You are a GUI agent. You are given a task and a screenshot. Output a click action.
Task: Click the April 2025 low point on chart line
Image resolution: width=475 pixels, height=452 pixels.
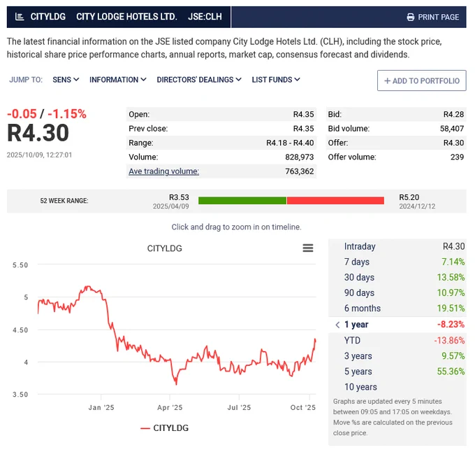coord(176,384)
